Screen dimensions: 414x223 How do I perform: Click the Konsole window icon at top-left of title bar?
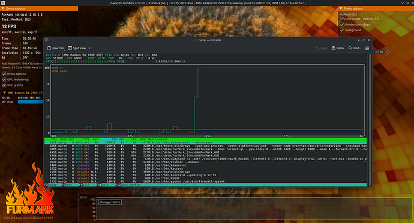46,40
